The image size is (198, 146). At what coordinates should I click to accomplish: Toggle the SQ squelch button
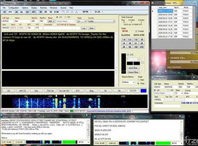click(21, 12)
